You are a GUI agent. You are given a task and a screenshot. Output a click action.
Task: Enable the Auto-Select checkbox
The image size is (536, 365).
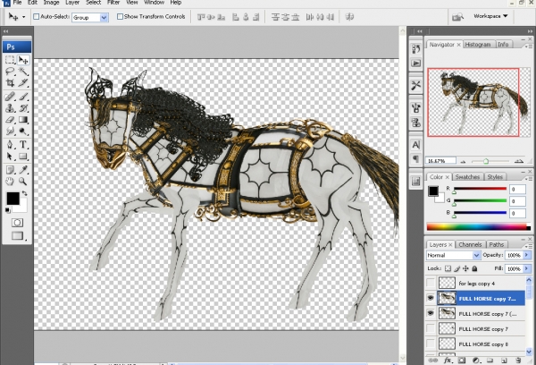[37, 16]
